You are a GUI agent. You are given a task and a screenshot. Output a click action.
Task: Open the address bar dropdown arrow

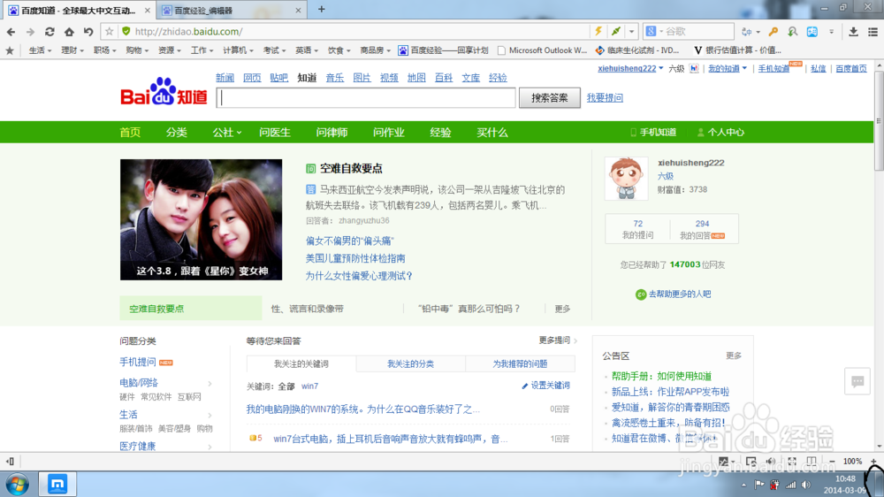click(x=631, y=32)
